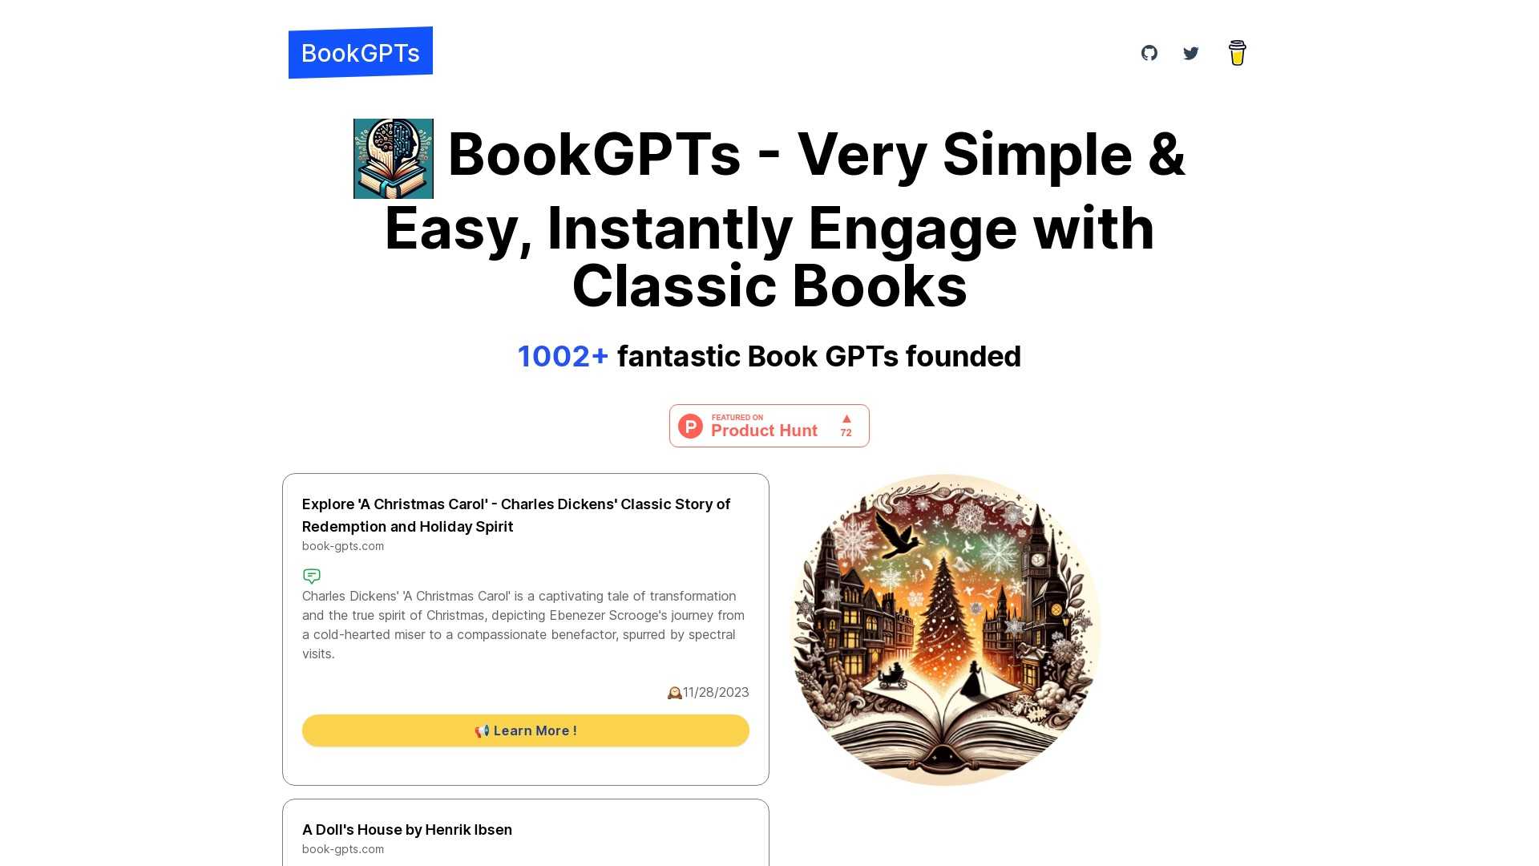Viewport: 1539px width, 866px height.
Task: Click the clock icon beside 11/28/2023
Action: click(x=674, y=693)
